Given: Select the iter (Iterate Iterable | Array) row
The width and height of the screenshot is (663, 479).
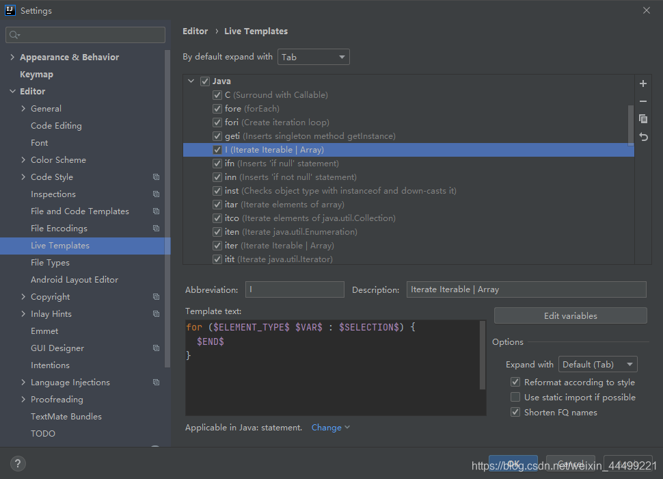Looking at the screenshot, I should click(x=409, y=246).
